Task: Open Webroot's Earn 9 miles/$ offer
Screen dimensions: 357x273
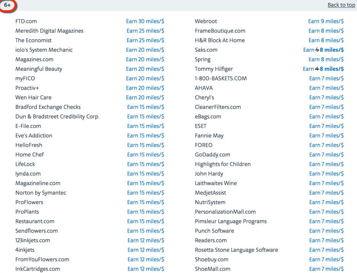Action: pyautogui.click(x=326, y=21)
